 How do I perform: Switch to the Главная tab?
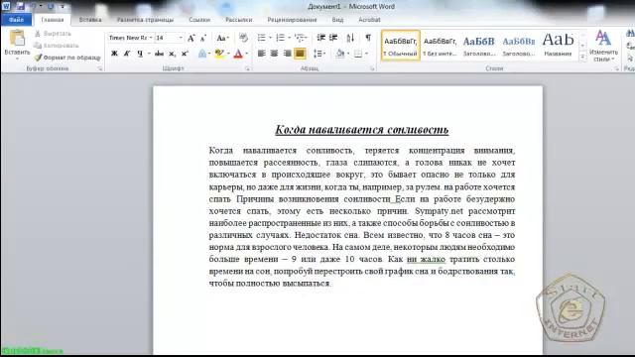[x=53, y=20]
